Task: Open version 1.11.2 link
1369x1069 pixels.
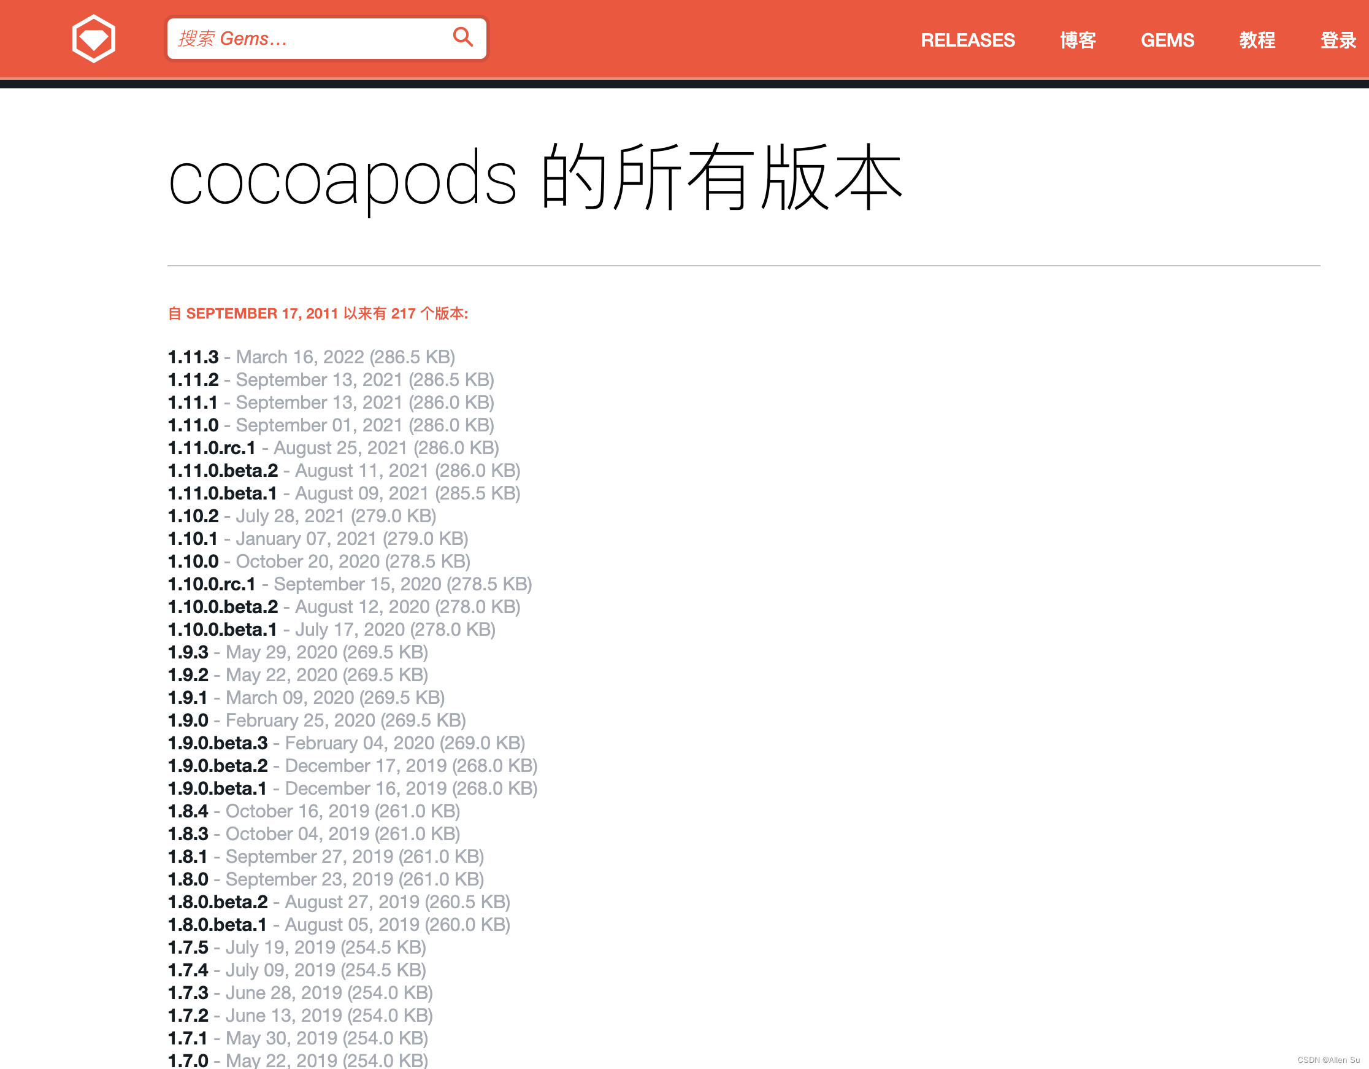Action: [193, 380]
